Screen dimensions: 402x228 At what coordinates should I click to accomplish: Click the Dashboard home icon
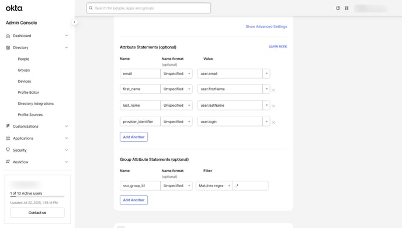8,36
